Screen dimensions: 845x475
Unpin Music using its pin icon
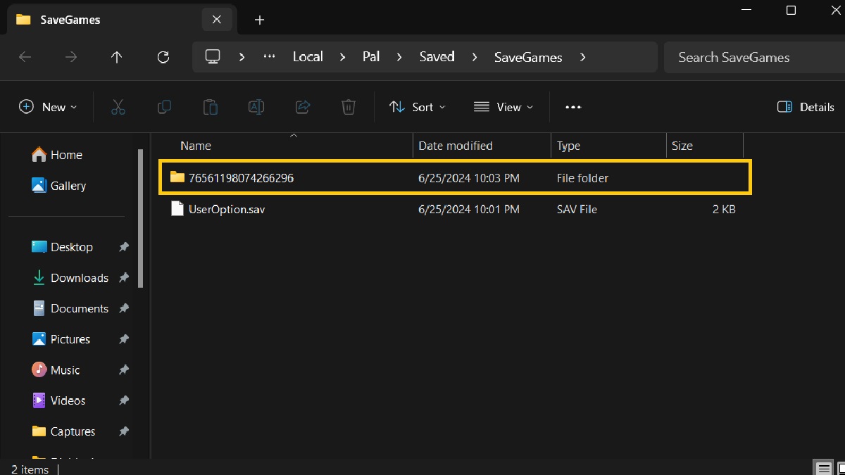point(124,370)
